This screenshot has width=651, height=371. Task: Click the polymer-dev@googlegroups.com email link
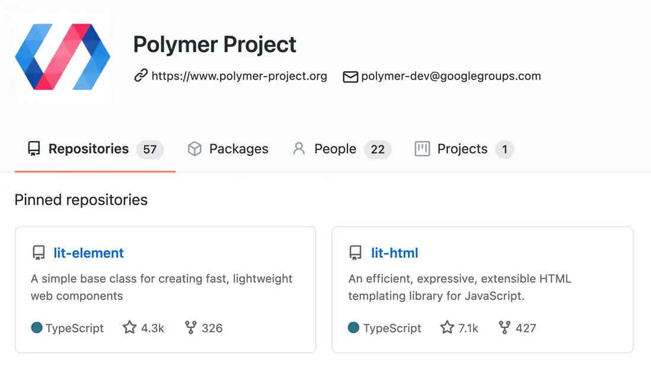tap(451, 76)
